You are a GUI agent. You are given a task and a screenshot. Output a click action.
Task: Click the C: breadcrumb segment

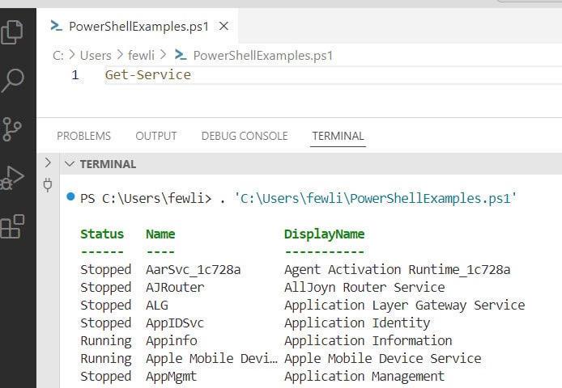coord(58,56)
